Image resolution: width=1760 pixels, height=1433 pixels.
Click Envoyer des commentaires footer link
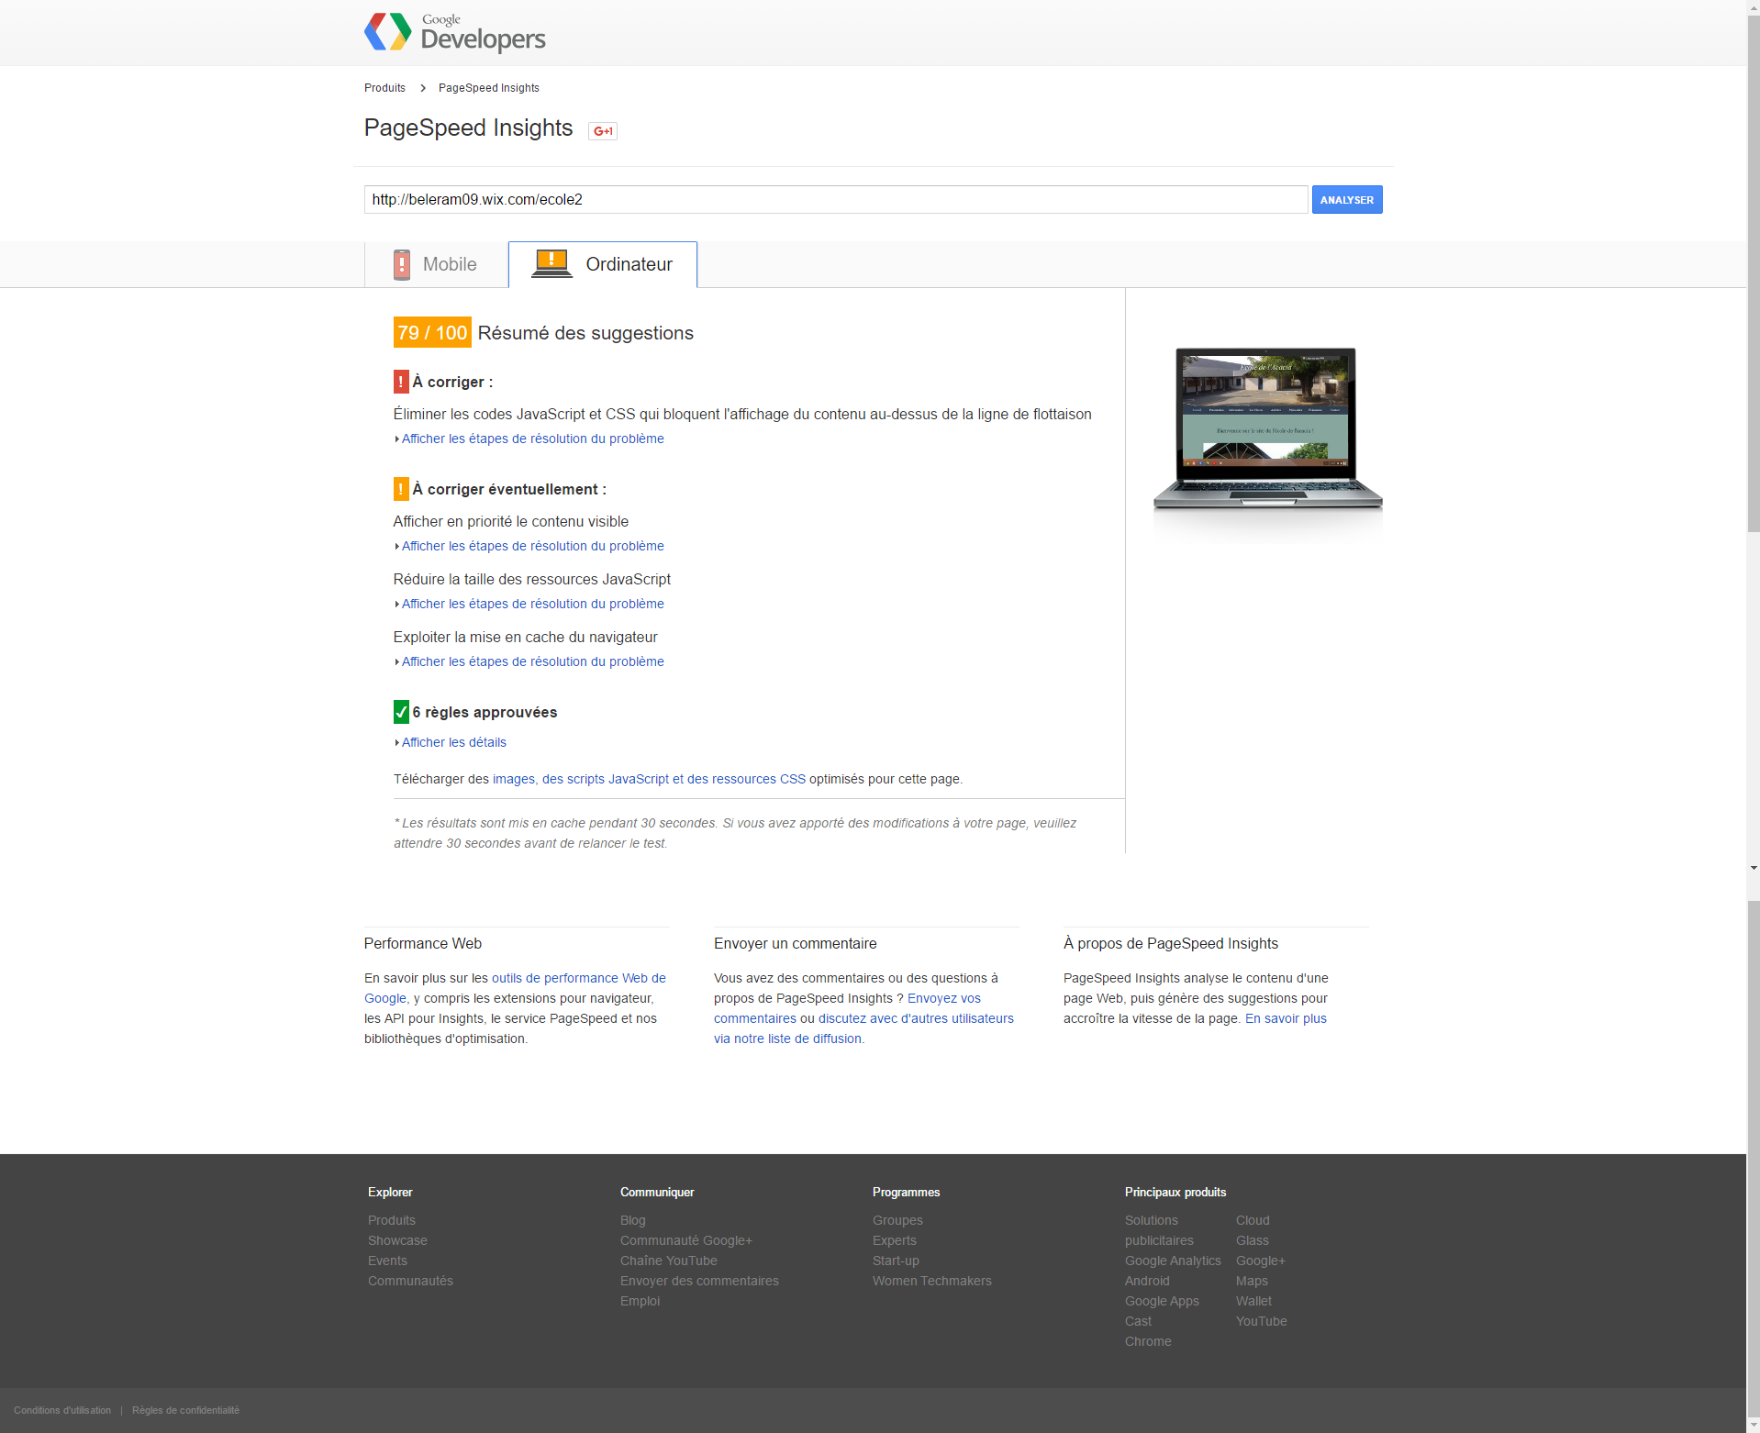699,1281
